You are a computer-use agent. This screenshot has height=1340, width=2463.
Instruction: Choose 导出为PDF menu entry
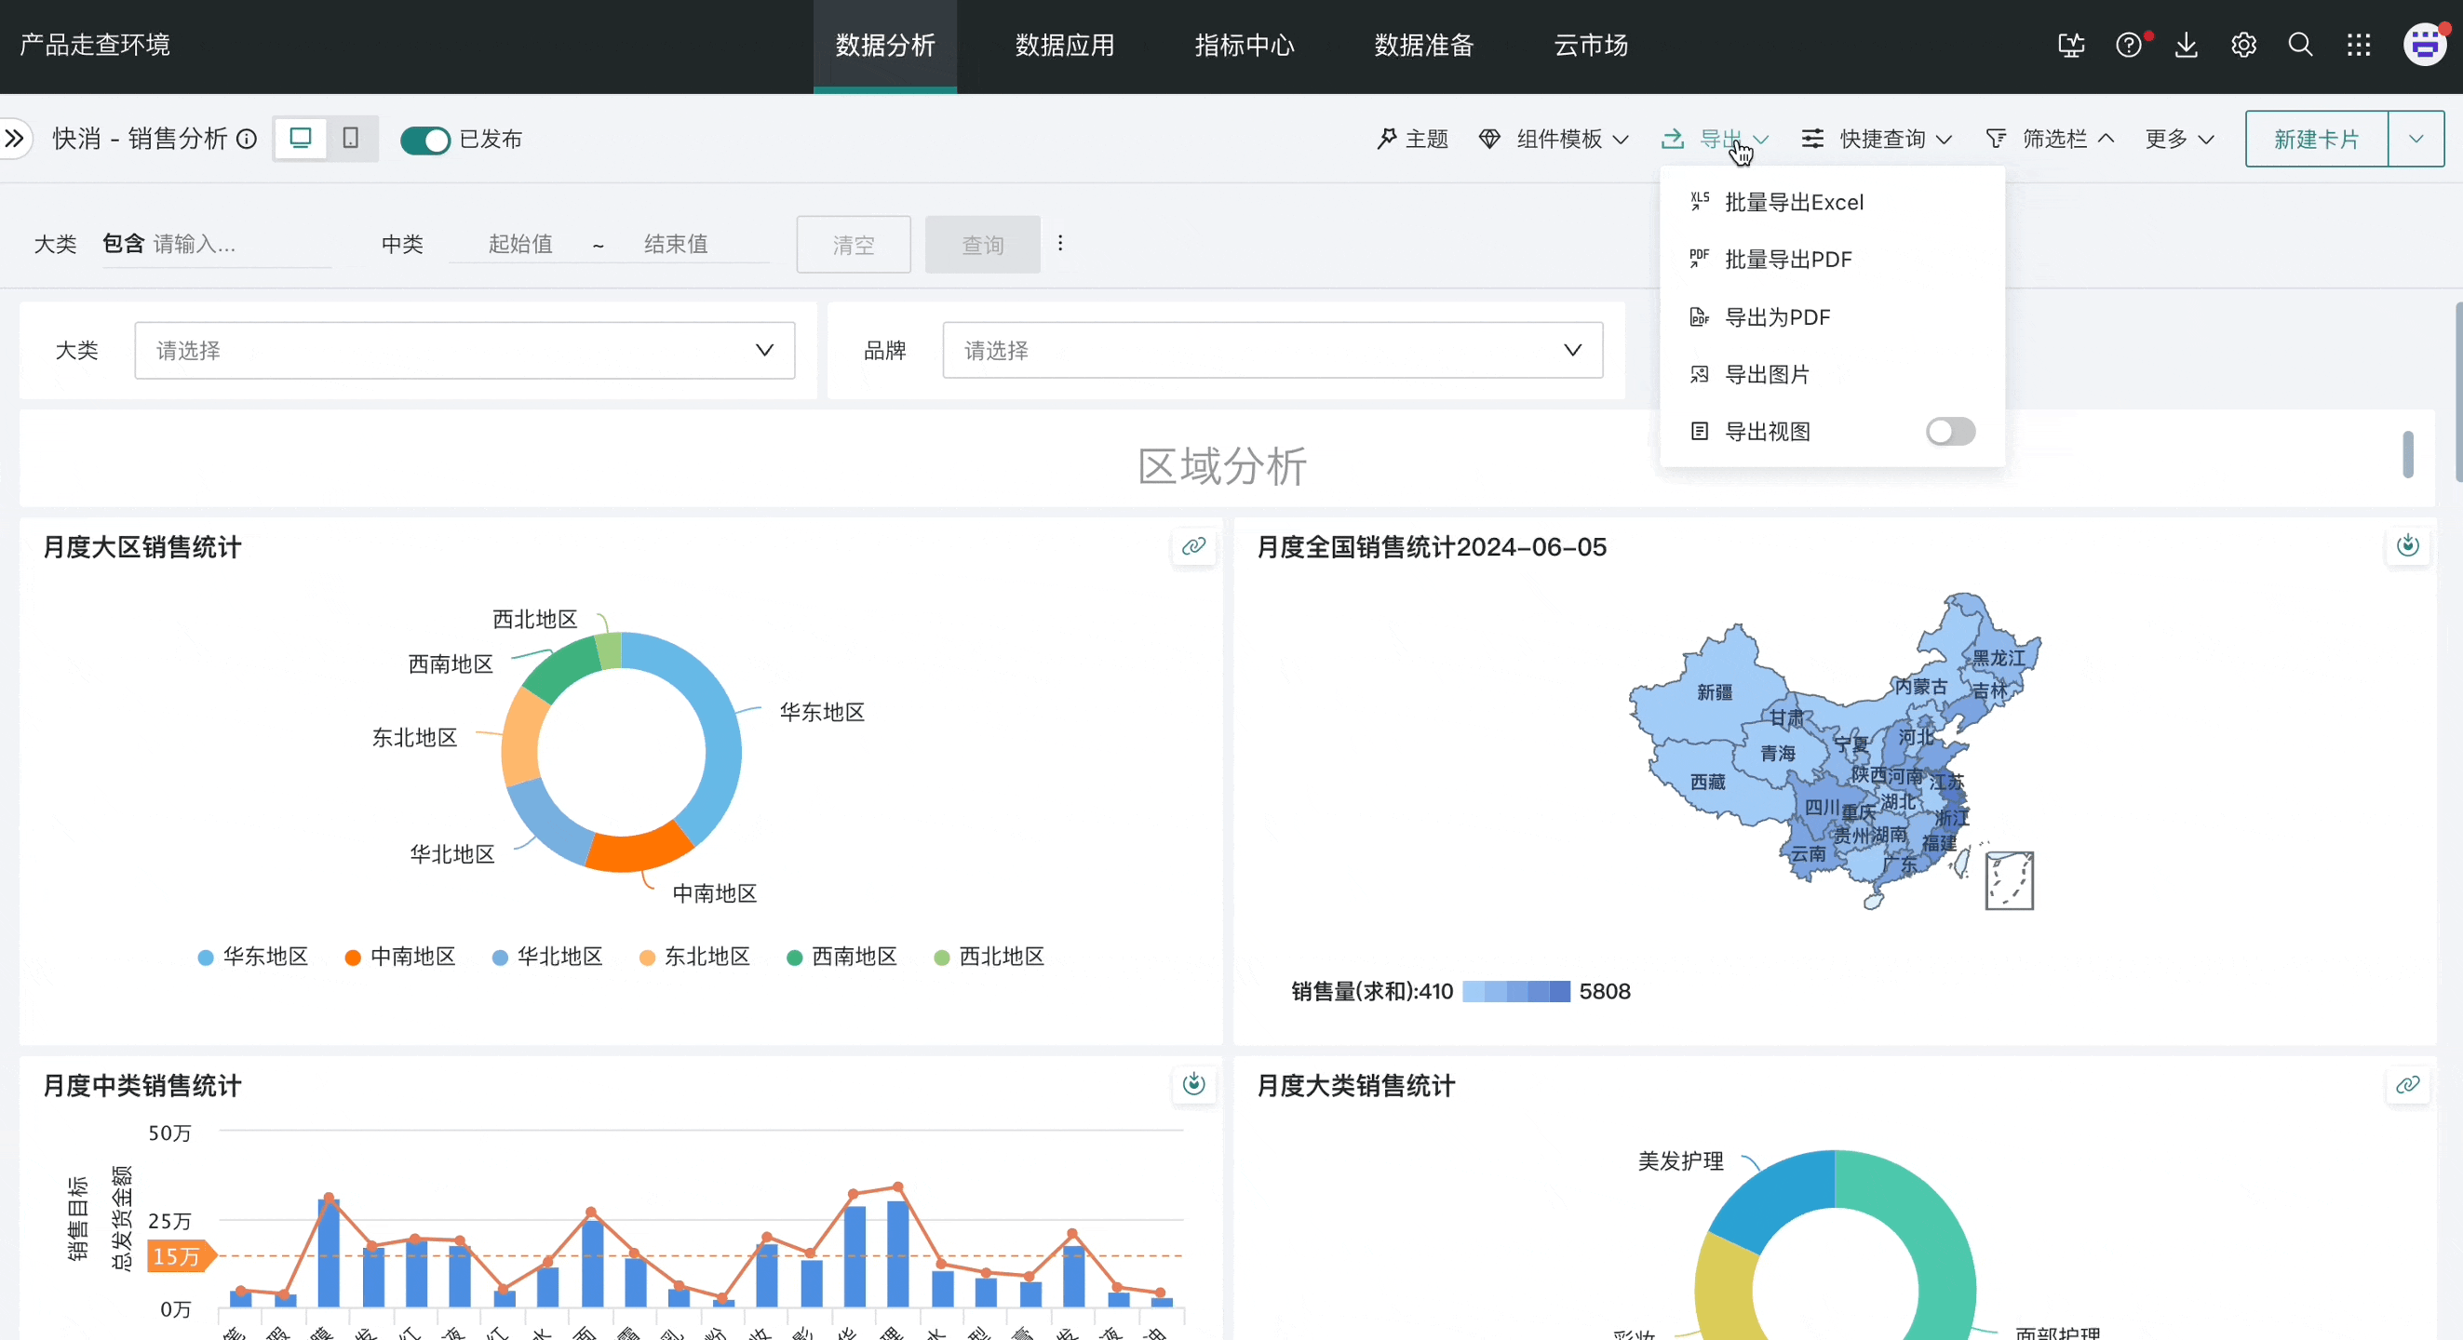[1832, 316]
